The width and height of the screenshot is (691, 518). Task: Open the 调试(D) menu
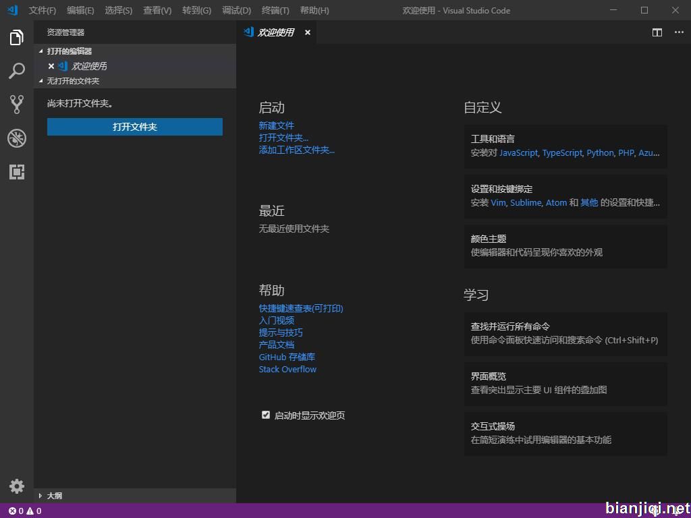pyautogui.click(x=237, y=10)
